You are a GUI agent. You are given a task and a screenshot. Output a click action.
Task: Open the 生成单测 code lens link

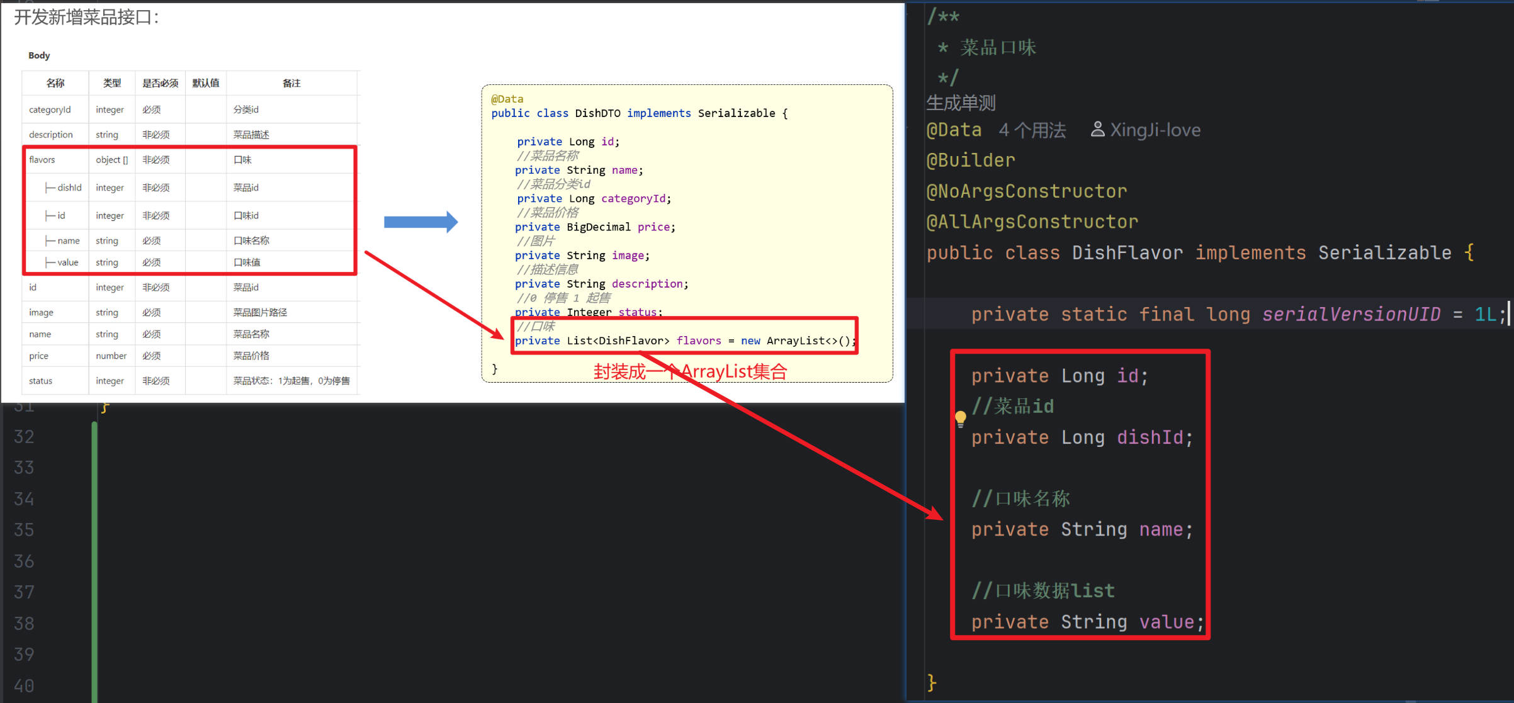[961, 103]
